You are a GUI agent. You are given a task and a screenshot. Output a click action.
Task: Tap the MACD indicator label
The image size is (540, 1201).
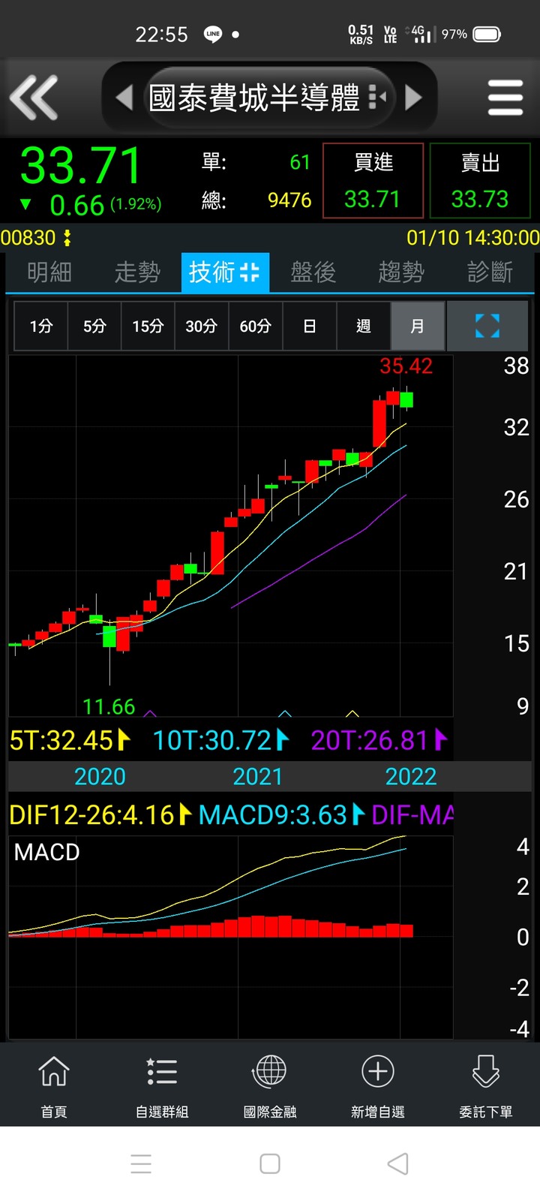click(46, 852)
